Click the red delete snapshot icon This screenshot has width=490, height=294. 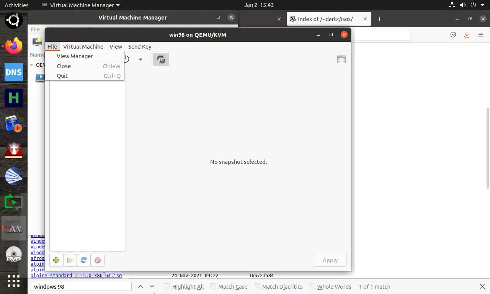pyautogui.click(x=98, y=260)
